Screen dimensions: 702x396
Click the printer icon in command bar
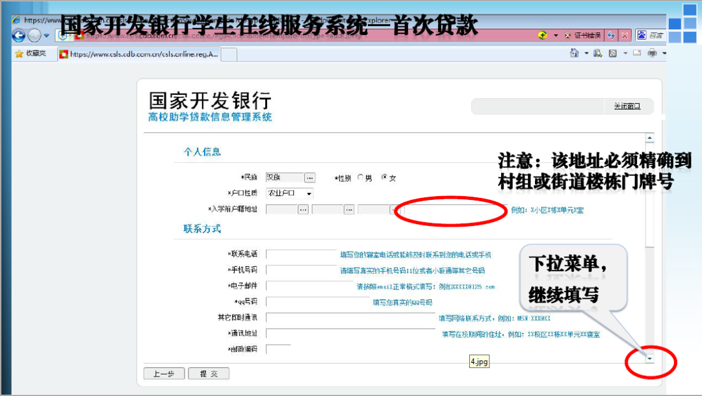(x=653, y=54)
